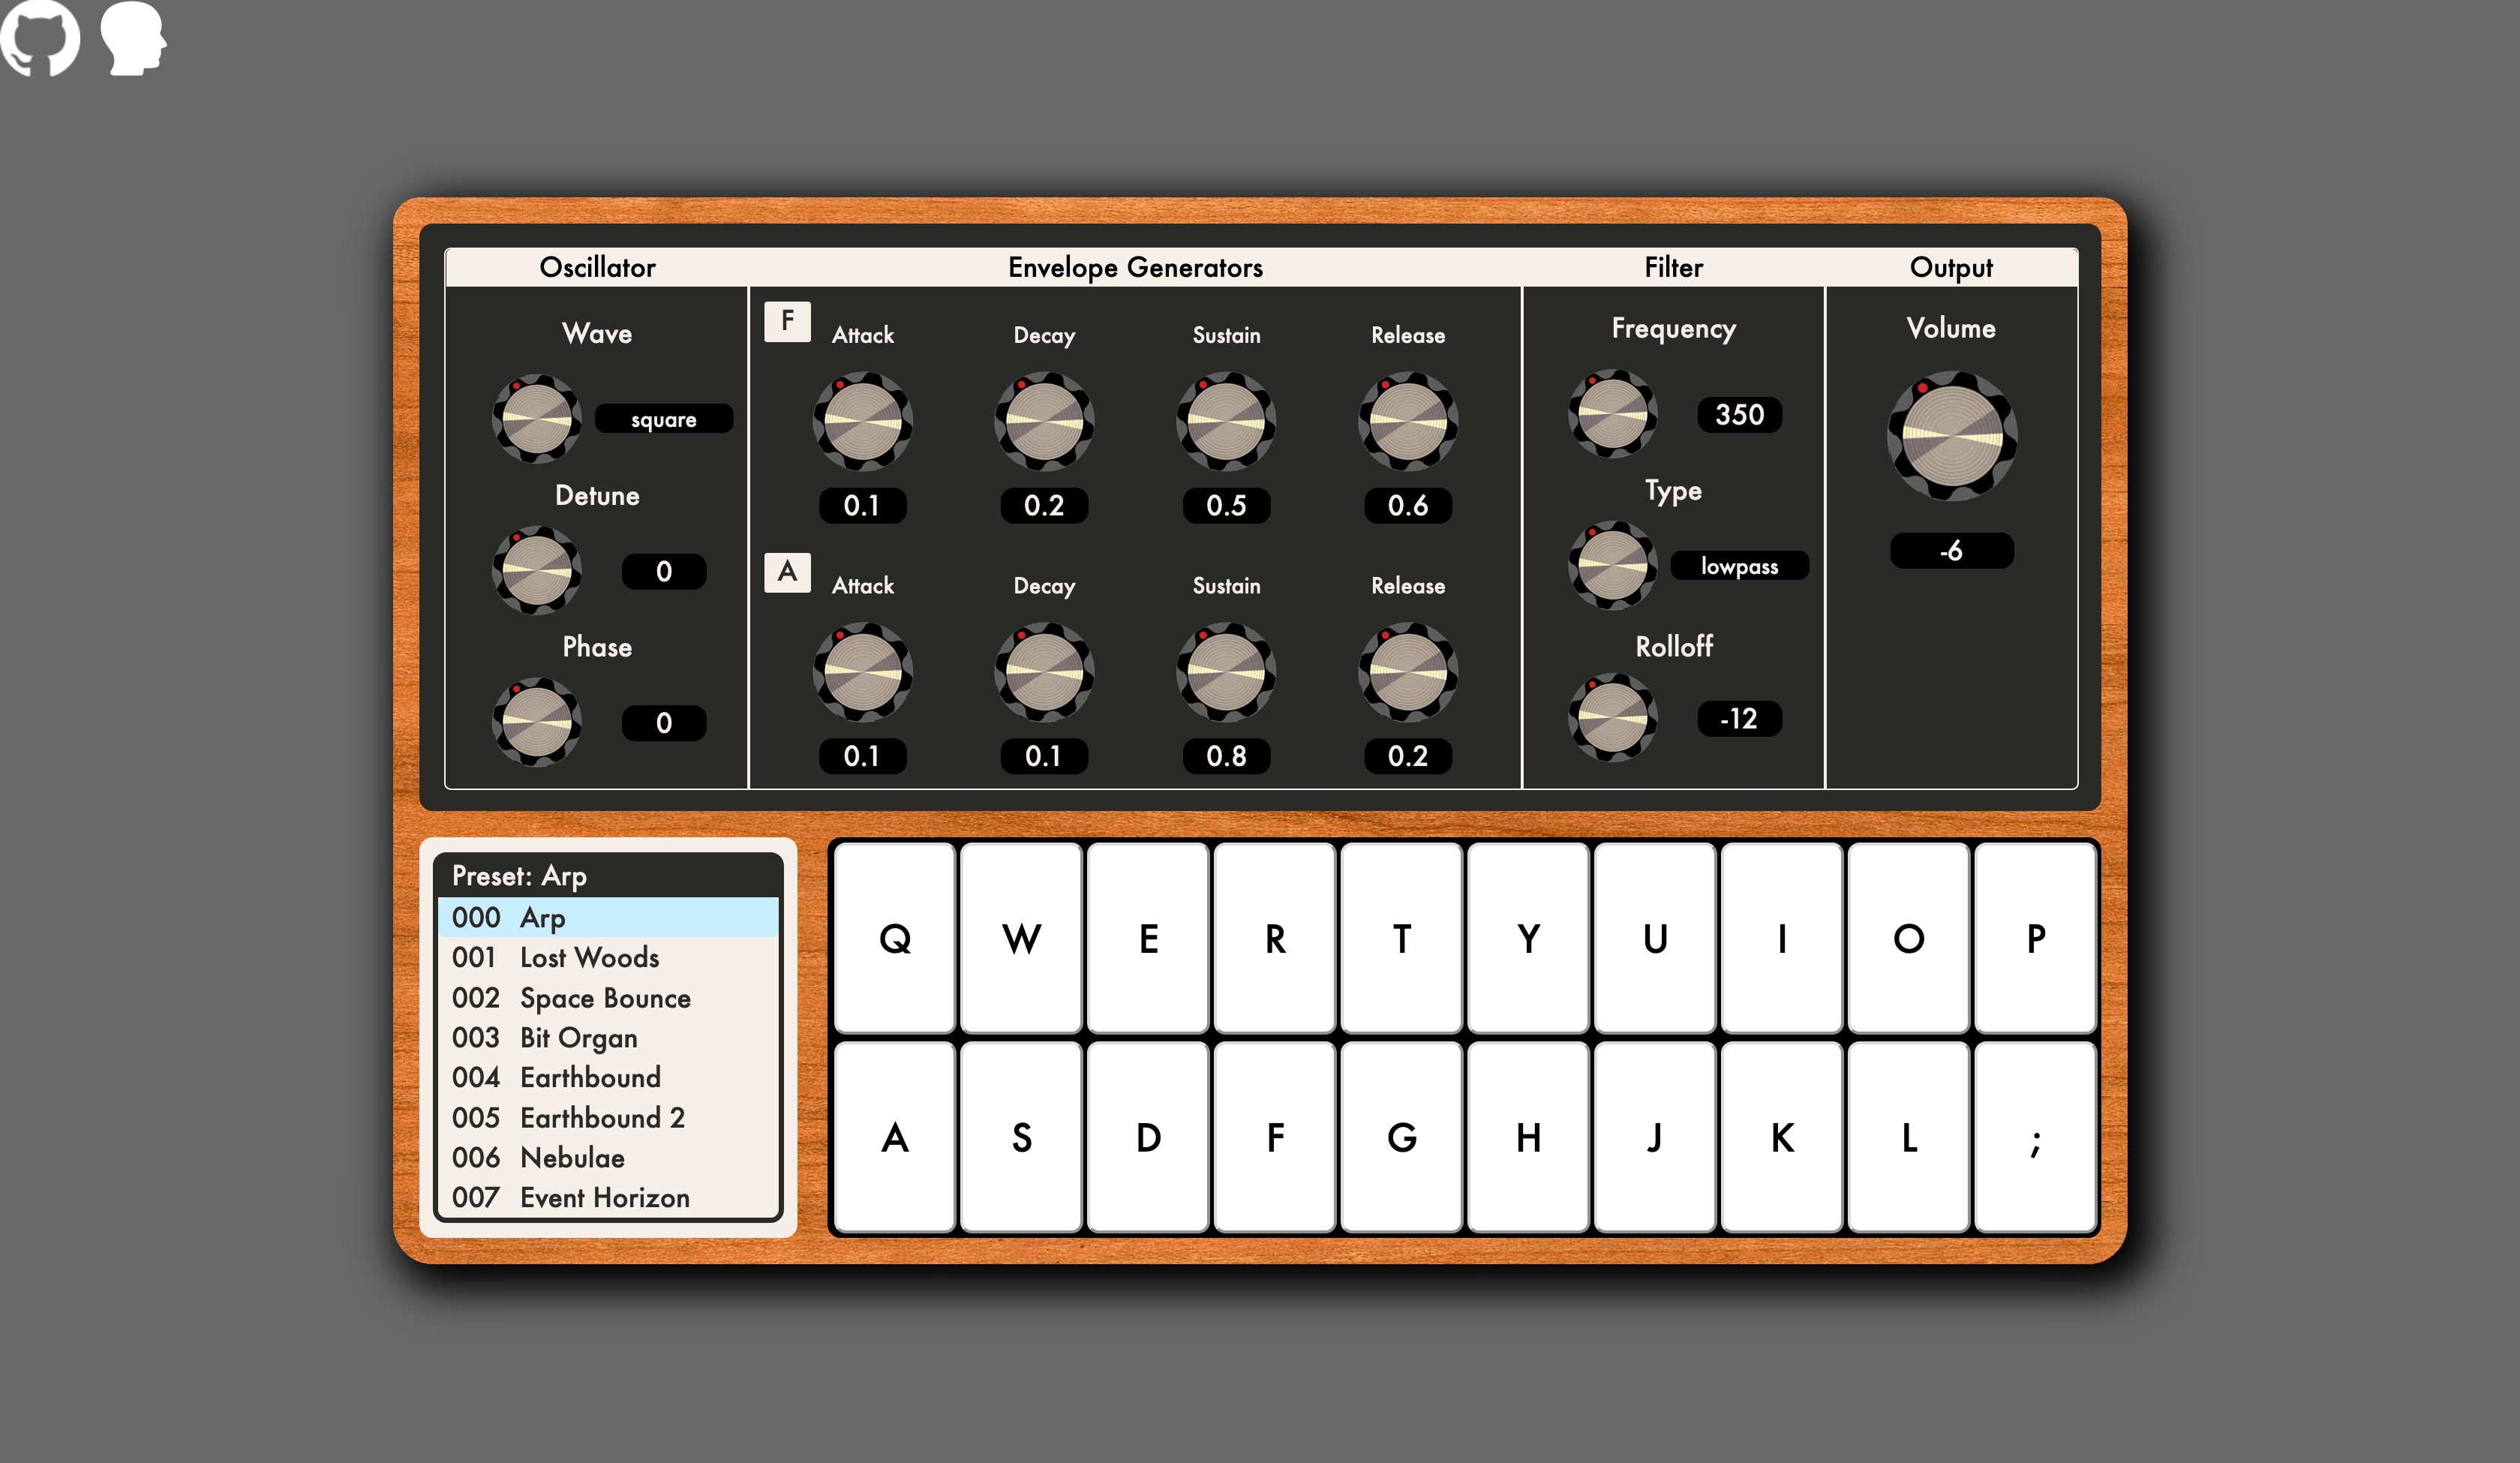Click the lowpass filter type value
2520x1463 pixels.
pos(1739,566)
